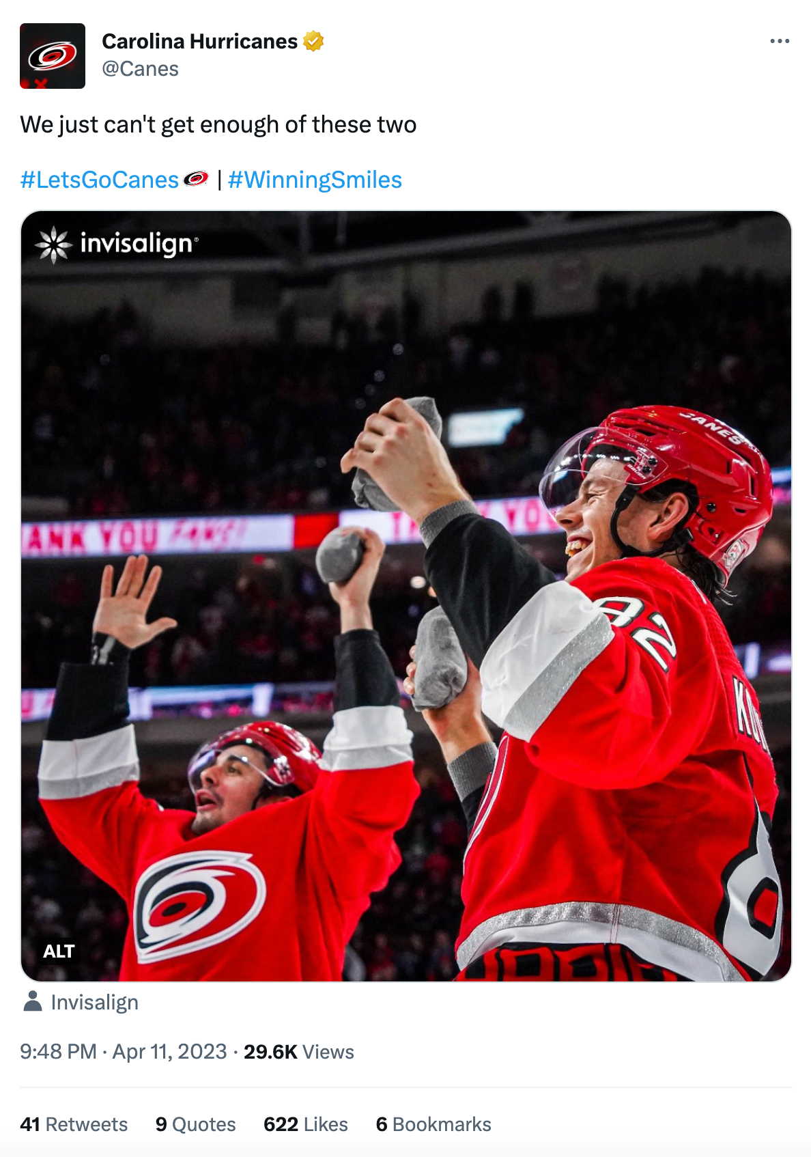
Task: Click the 6 Bookmarks count
Action: click(433, 1124)
